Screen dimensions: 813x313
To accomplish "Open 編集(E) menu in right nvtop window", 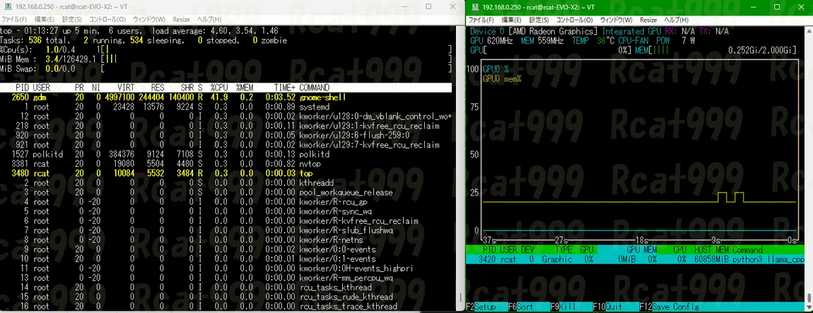I will coord(512,20).
